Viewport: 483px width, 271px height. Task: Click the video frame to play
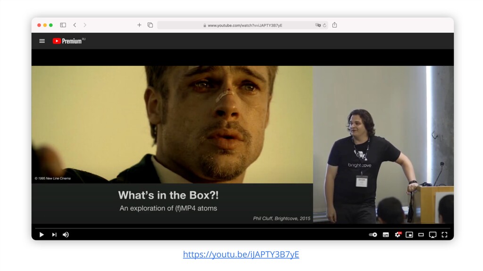242,144
